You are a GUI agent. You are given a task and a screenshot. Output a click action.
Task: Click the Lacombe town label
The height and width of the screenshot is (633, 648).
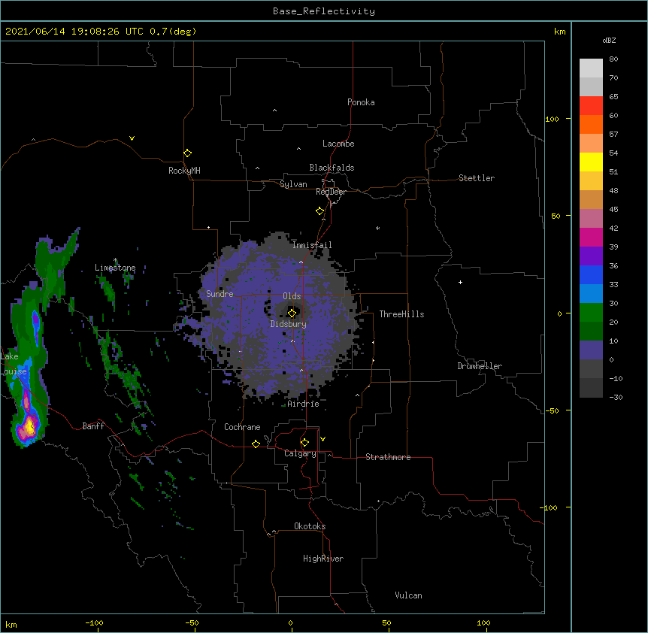(338, 144)
